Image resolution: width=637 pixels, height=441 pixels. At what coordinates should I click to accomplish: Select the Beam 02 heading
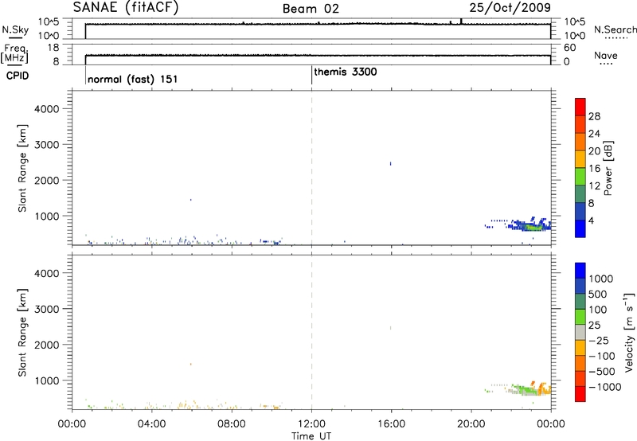tap(311, 9)
